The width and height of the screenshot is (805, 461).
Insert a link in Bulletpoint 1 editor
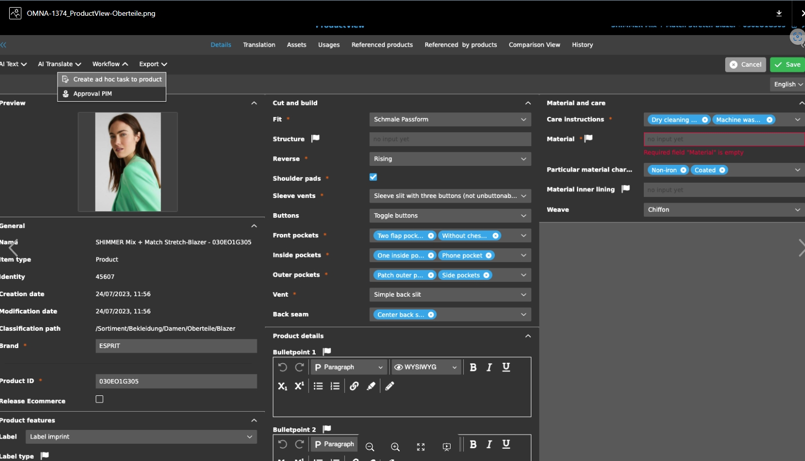[x=354, y=386]
